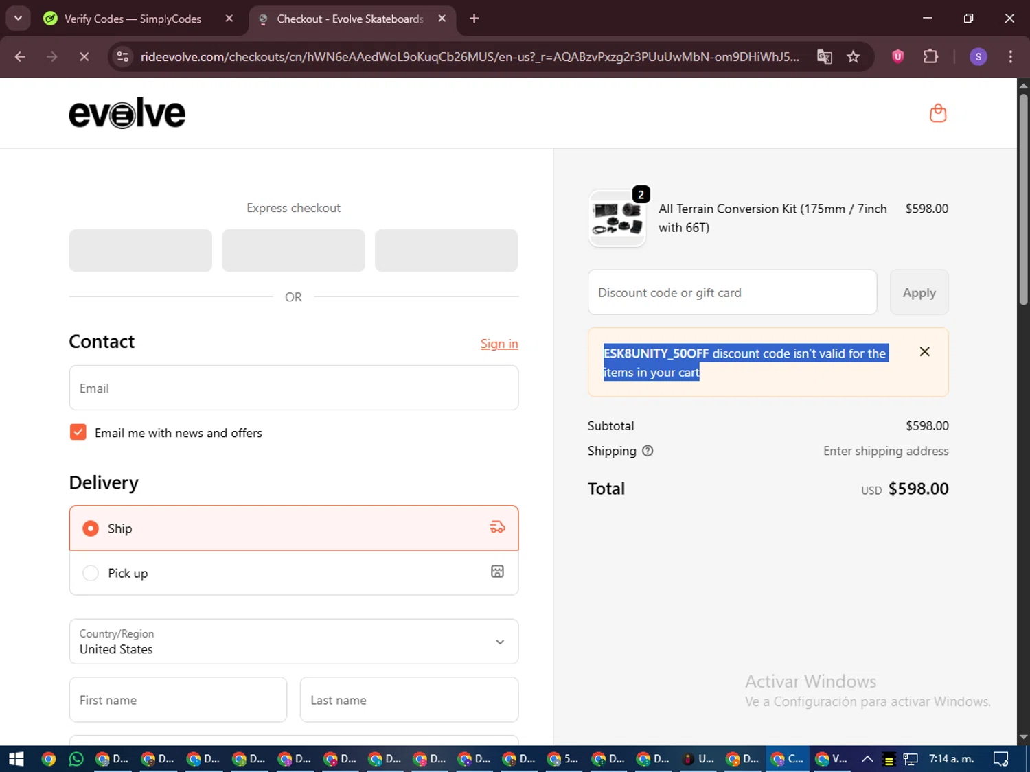The width and height of the screenshot is (1030, 772).
Task: Click the browser address bar URL
Action: tap(470, 57)
